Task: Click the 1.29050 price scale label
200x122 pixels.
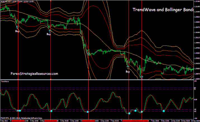Action: [197, 69]
